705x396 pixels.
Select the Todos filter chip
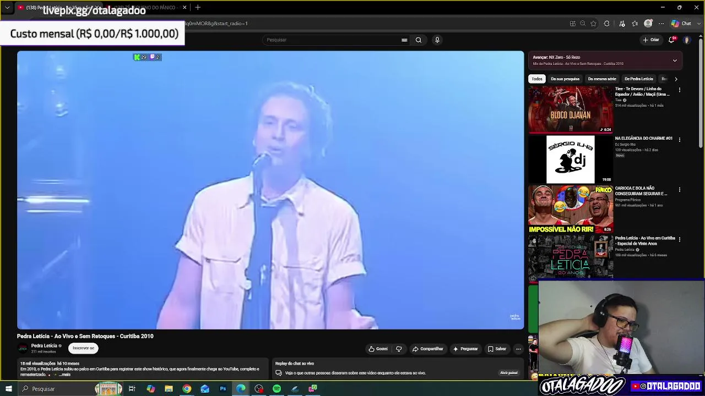pos(537,79)
